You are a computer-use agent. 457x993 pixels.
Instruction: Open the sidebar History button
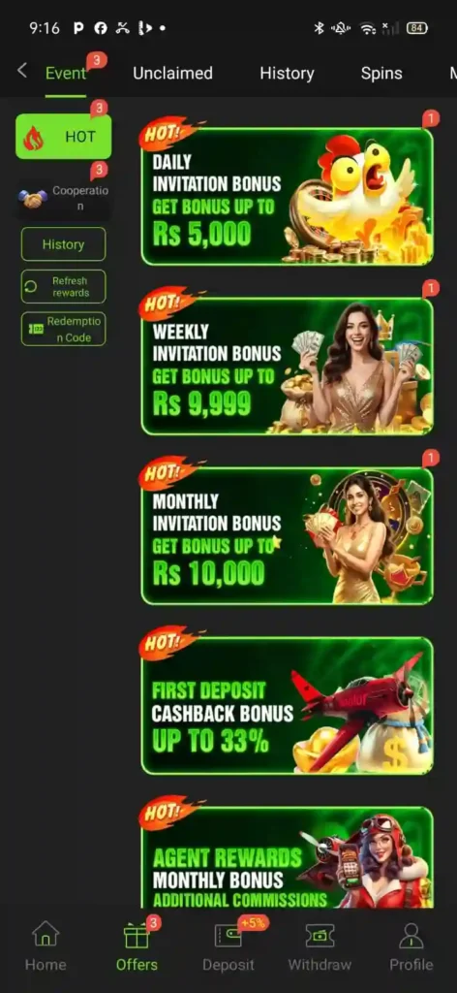tap(63, 244)
